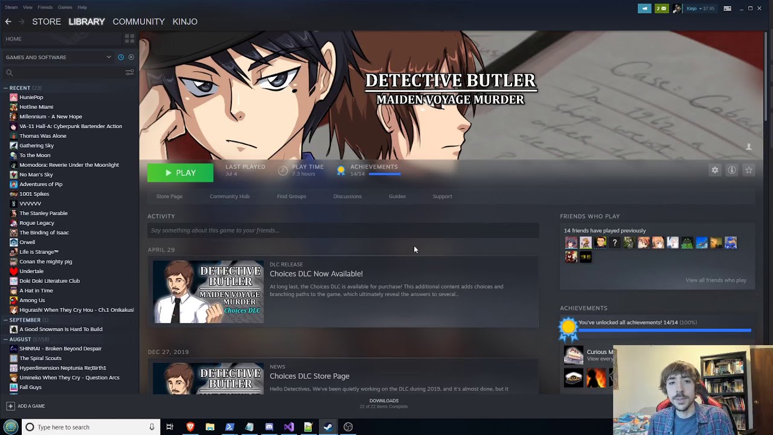The width and height of the screenshot is (773, 435).
Task: Open the Support link
Action: point(442,196)
